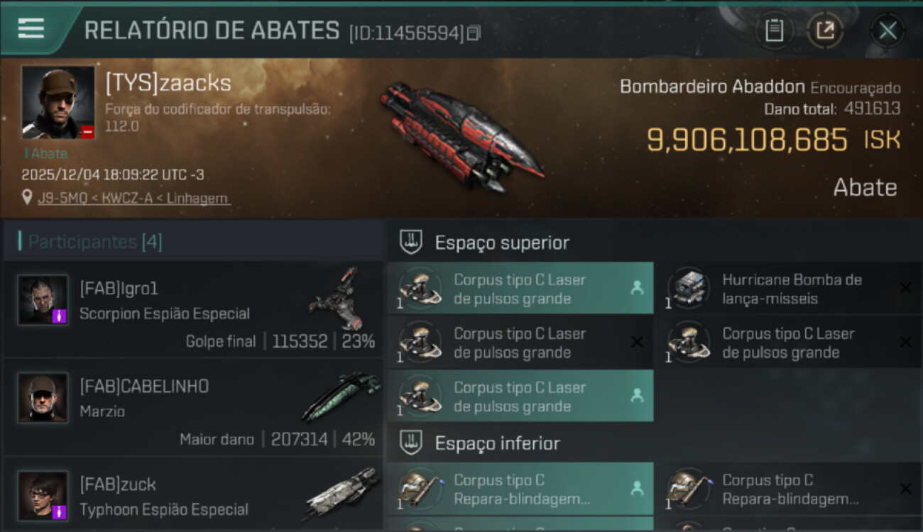This screenshot has height=532, width=923.
Task: Click the Espaço superior slot shield icon
Action: click(x=410, y=243)
